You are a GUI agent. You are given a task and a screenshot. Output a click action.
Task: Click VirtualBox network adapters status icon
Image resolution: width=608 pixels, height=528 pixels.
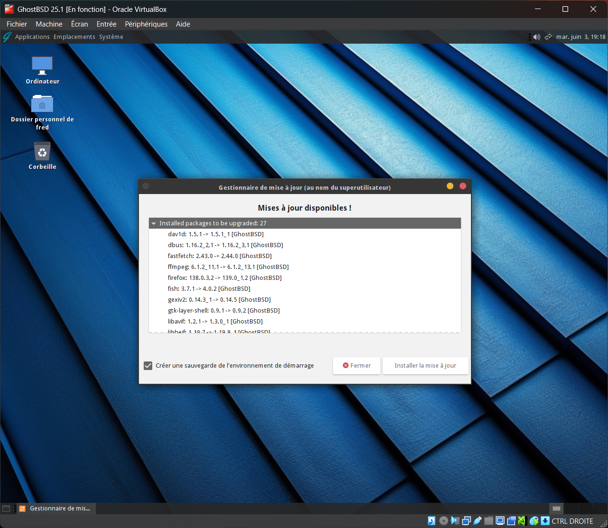click(466, 521)
